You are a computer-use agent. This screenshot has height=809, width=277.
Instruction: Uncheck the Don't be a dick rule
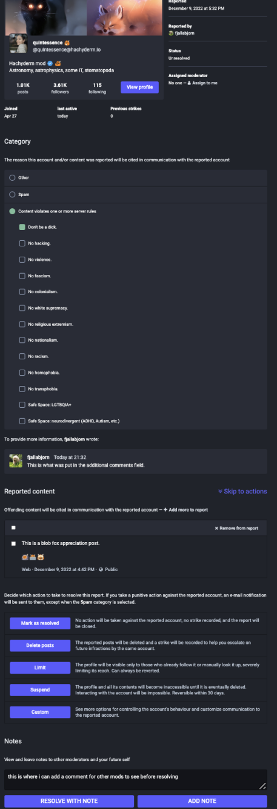(22, 227)
